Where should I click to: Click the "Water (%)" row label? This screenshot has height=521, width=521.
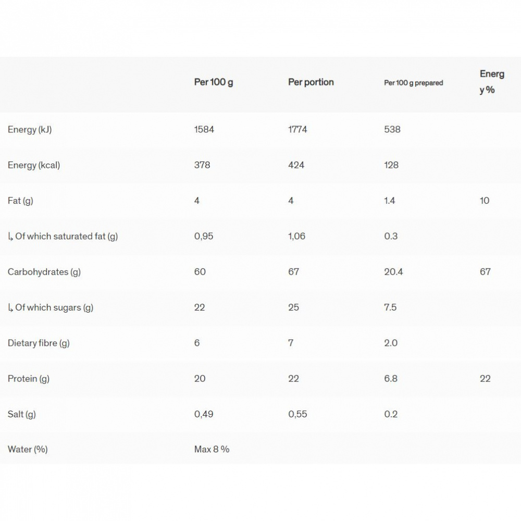tap(28, 449)
